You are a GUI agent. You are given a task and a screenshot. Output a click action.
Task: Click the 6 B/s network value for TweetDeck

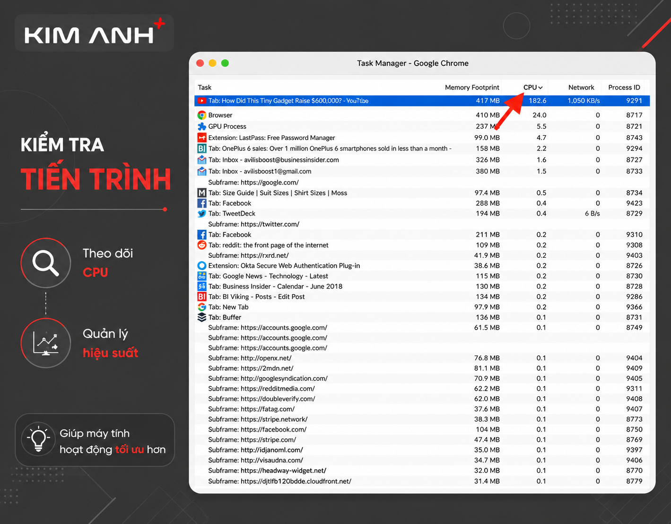592,214
